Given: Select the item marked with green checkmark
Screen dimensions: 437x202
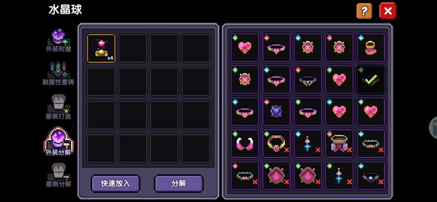Looking at the screenshot, I should (x=371, y=79).
